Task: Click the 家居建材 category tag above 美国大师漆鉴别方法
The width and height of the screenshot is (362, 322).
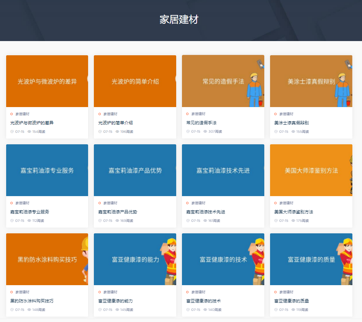Action: tap(286, 203)
